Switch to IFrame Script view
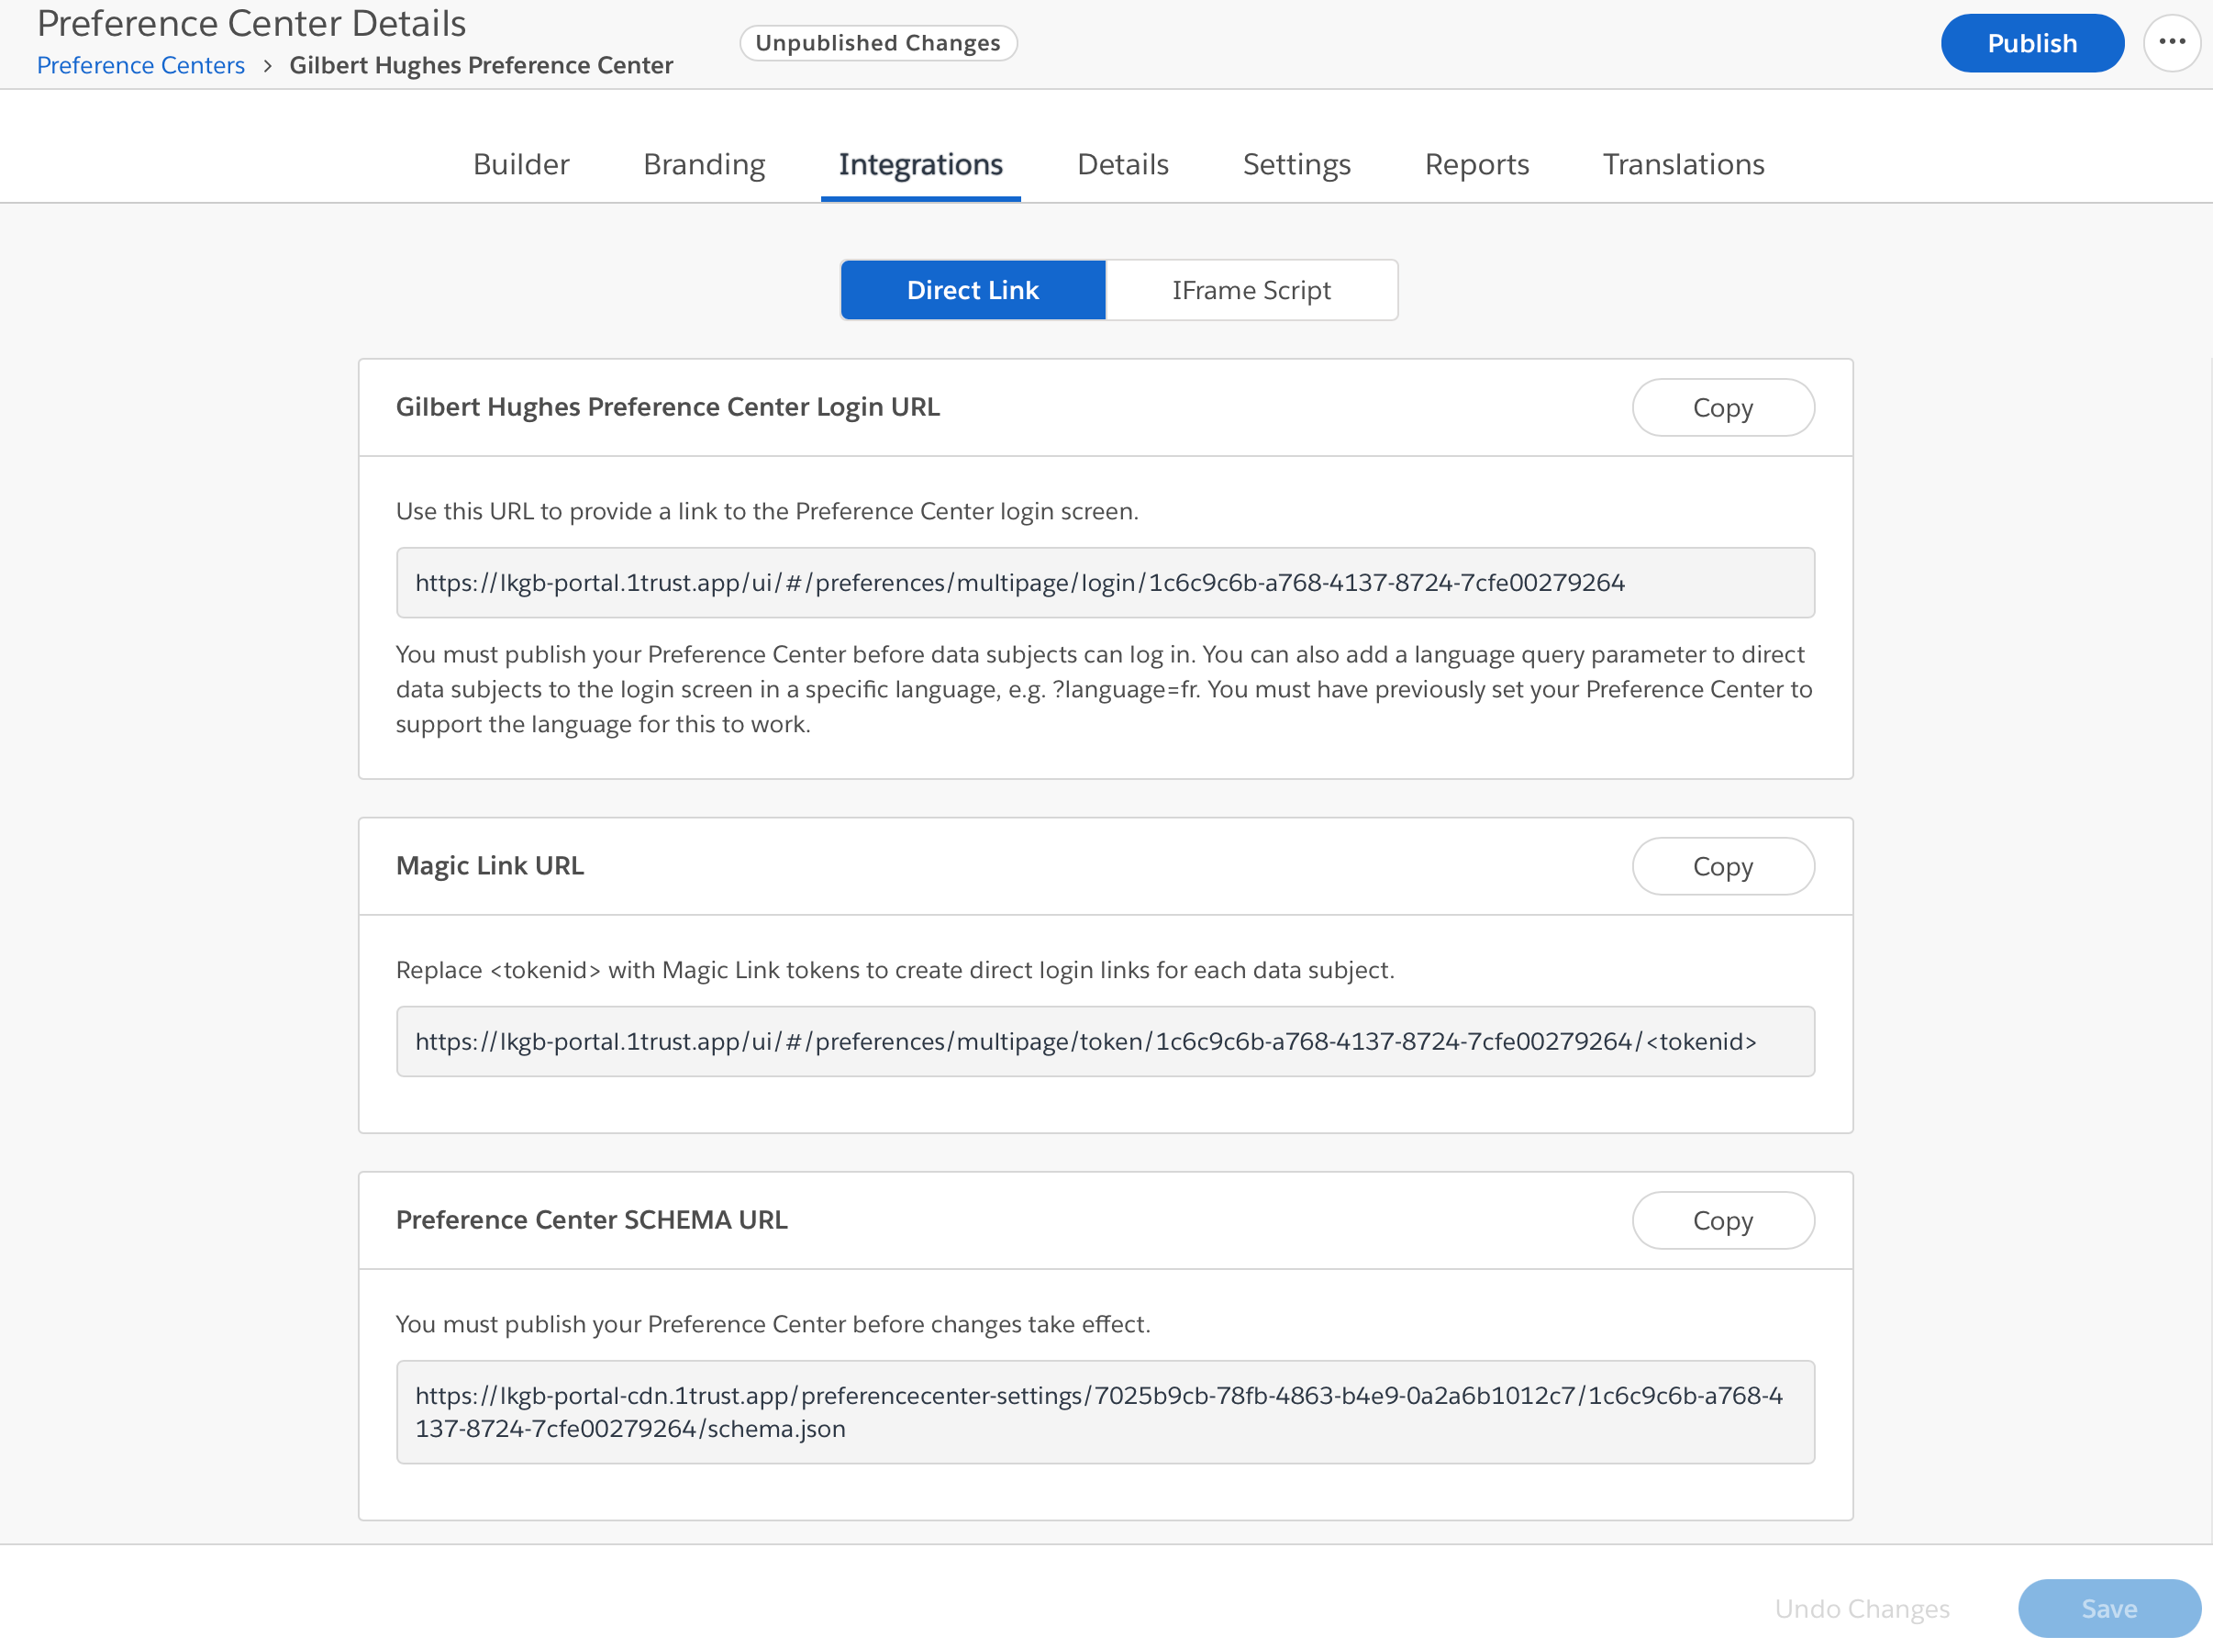This screenshot has height=1648, width=2213. [1251, 289]
